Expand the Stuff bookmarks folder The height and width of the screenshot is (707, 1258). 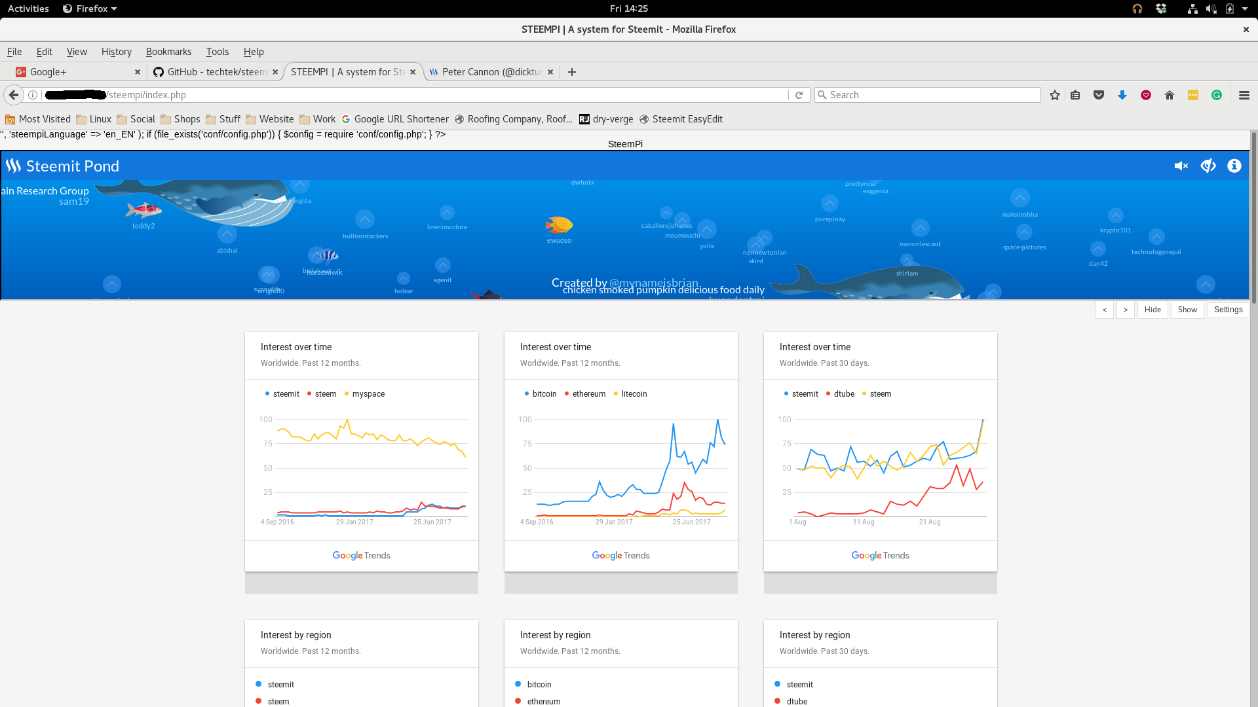pos(223,119)
